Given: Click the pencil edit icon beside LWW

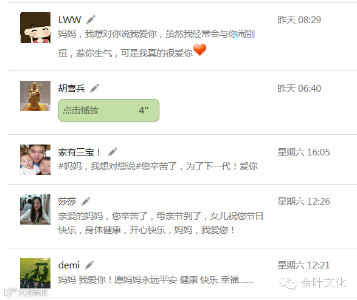Looking at the screenshot, I should [91, 20].
